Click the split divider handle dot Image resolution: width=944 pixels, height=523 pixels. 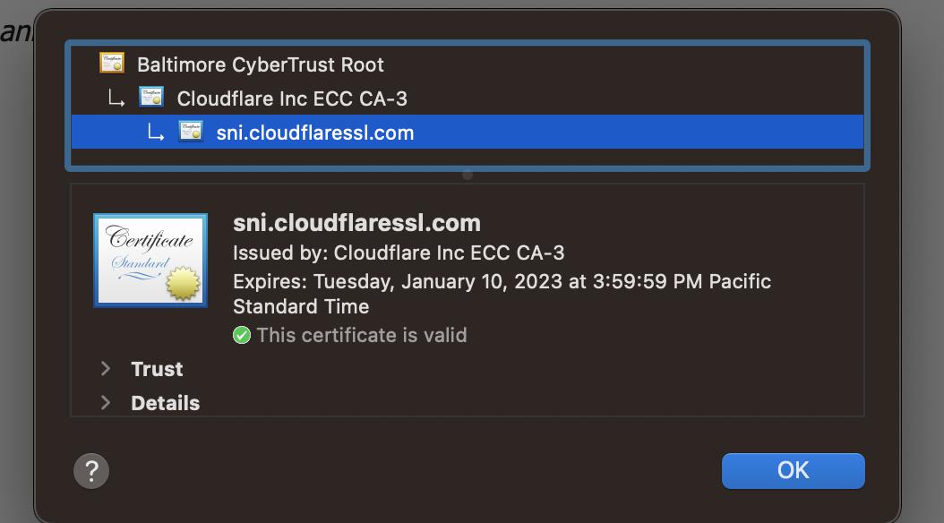coord(468,176)
